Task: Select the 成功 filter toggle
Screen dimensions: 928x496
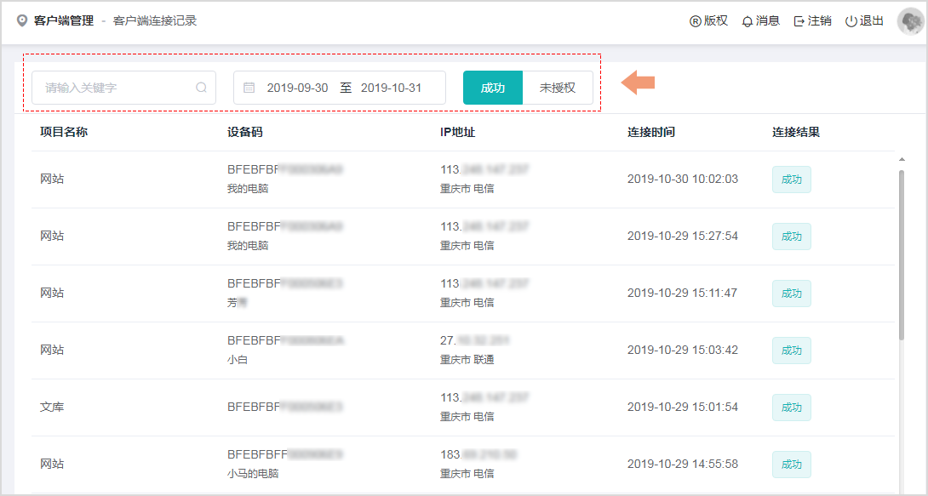Action: tap(492, 88)
